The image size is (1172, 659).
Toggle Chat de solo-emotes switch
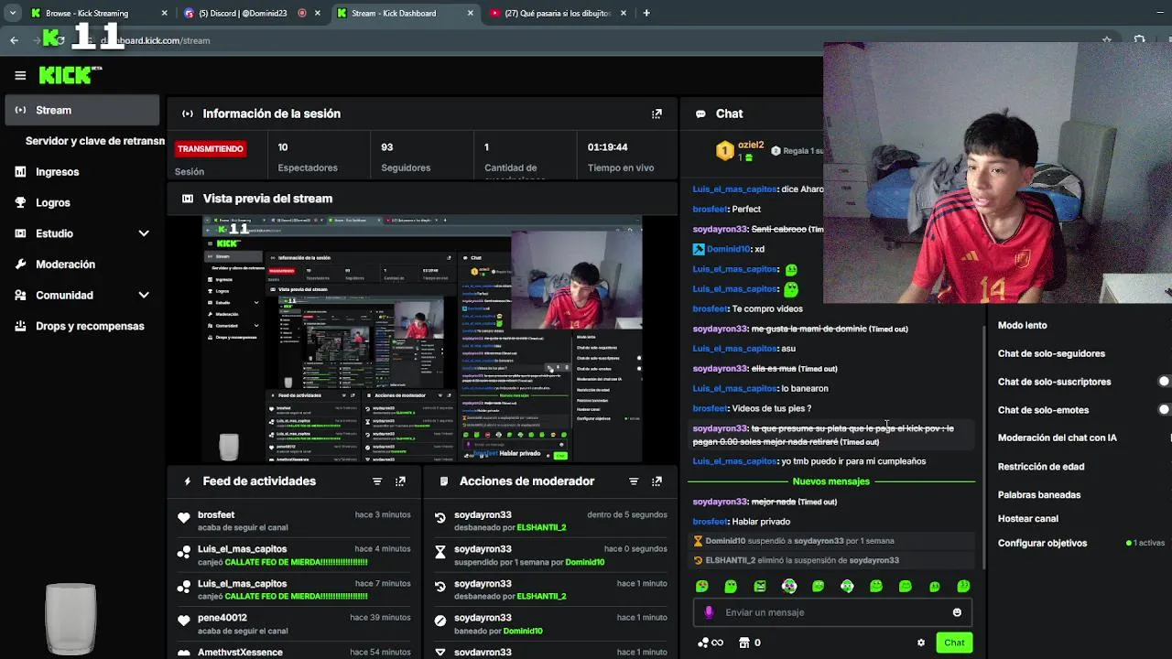coord(1163,410)
